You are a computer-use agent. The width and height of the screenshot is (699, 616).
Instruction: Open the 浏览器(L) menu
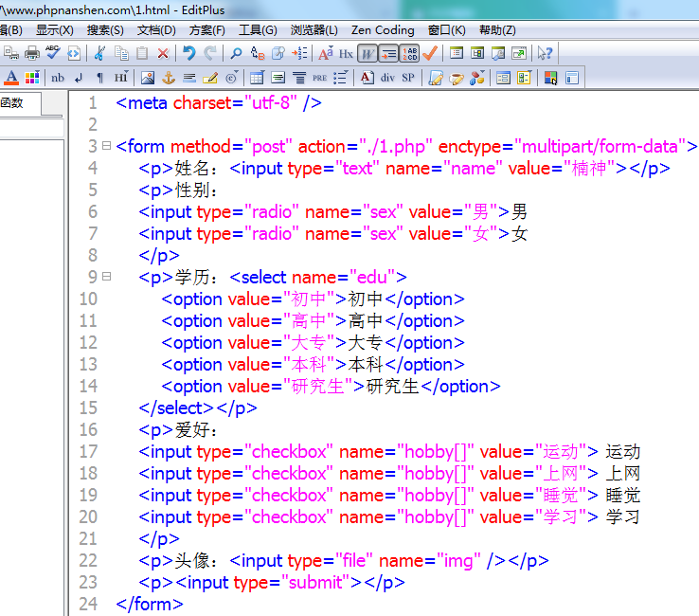coord(314,30)
